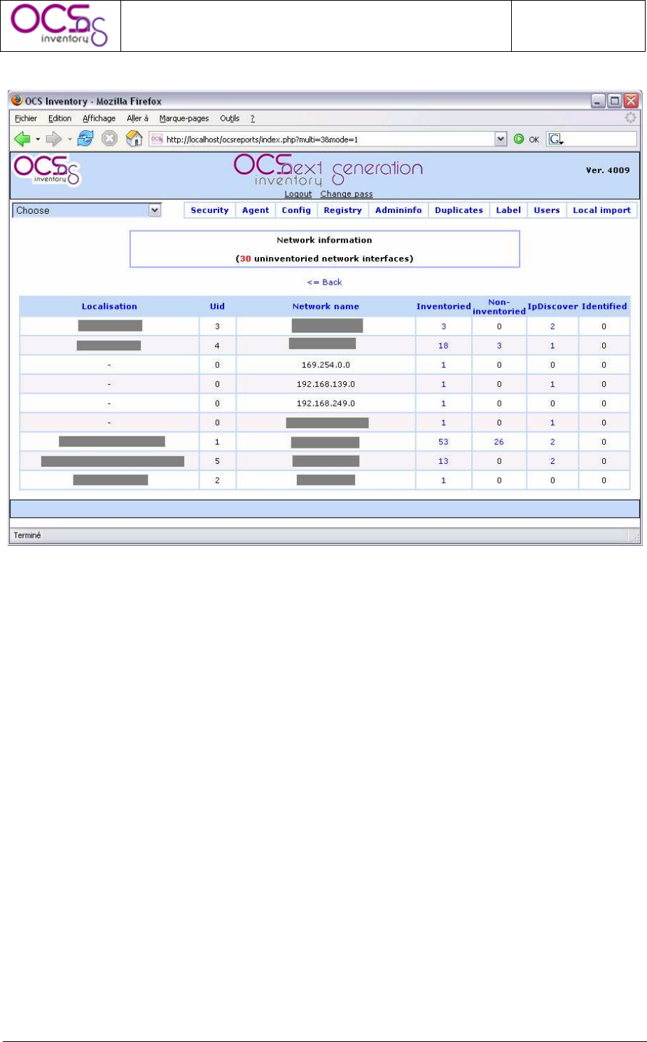Click the Google search engine icon

[x=556, y=139]
